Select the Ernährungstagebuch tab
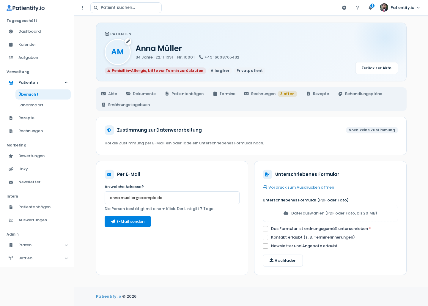Screen dimensions: 428x306 pos(126,105)
